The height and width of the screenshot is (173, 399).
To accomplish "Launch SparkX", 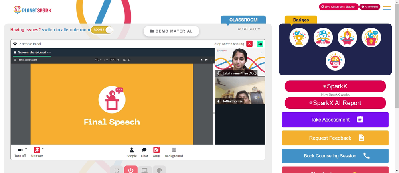I will click(x=335, y=86).
